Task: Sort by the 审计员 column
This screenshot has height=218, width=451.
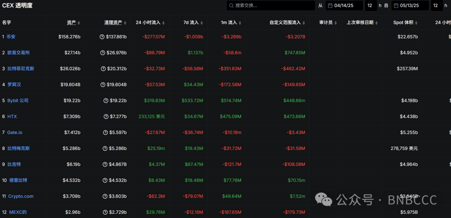Action: coord(328,23)
